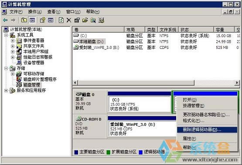Viewport: 242px width, 165px height.
Task: Choose 属性(P) in context menu
Action: tap(207, 138)
